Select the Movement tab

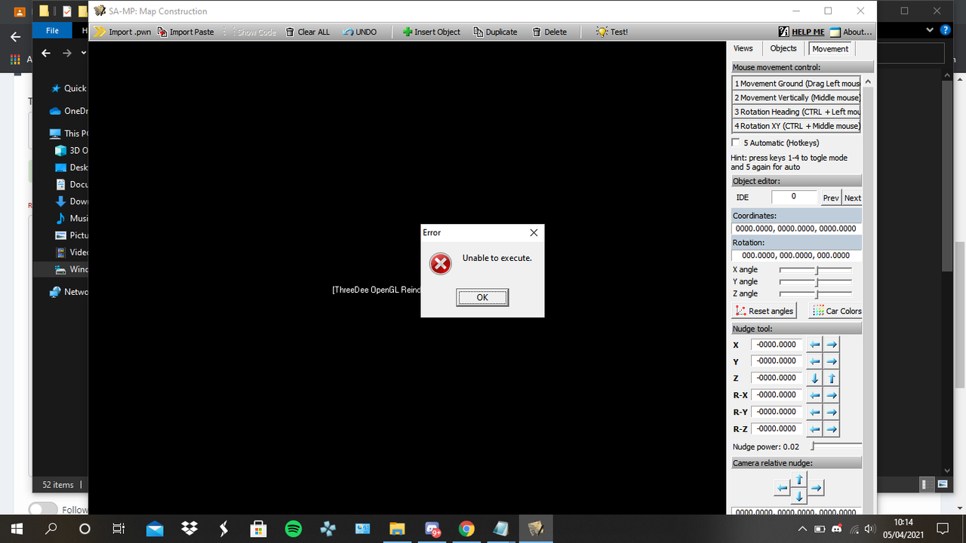tap(830, 49)
